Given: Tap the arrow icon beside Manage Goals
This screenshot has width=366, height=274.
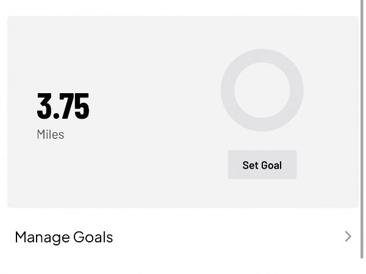Looking at the screenshot, I should coord(348,236).
